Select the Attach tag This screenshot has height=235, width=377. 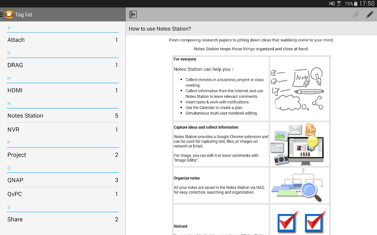(x=63, y=40)
